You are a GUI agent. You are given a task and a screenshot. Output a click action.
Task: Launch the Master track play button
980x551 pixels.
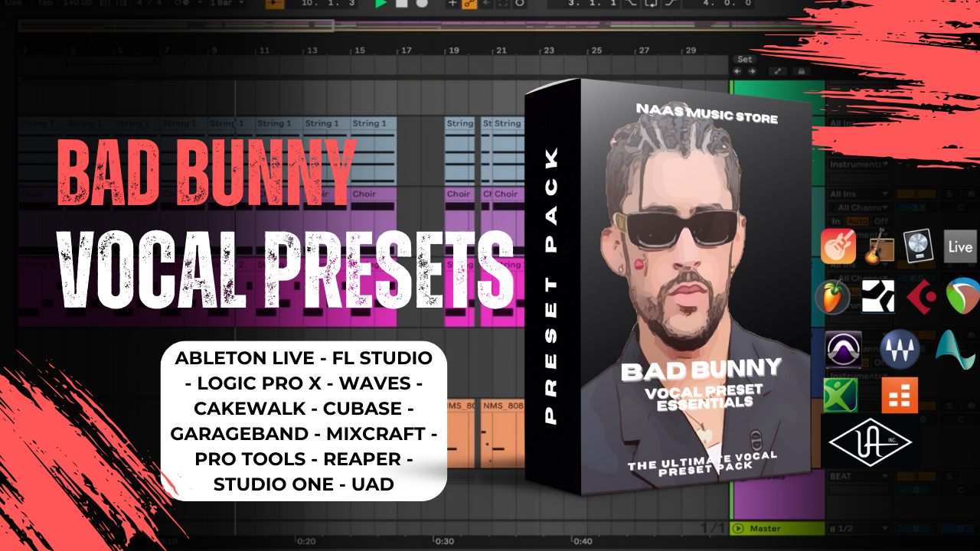pyautogui.click(x=738, y=529)
